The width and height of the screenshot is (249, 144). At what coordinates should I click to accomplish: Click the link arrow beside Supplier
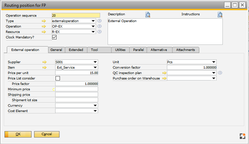[x=44, y=62]
